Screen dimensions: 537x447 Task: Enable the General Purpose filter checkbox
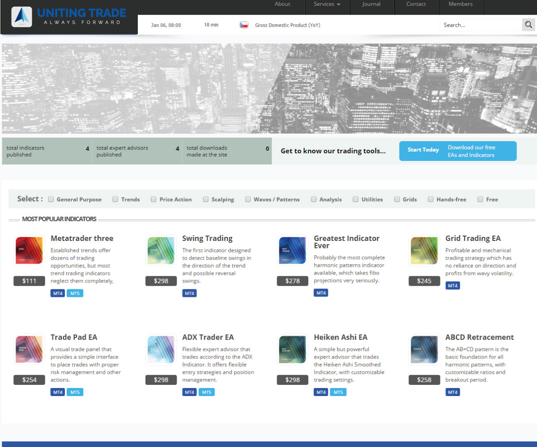click(x=51, y=199)
